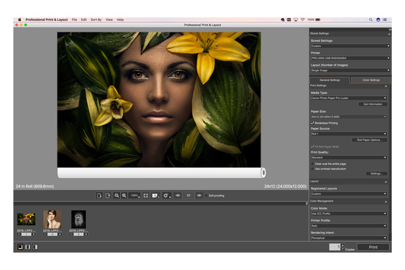
Task: Click the Get Information button
Action: click(x=373, y=104)
